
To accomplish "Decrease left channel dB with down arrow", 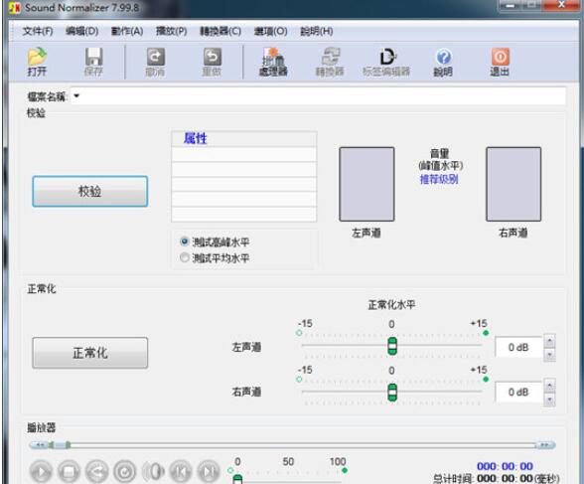I will coord(550,355).
